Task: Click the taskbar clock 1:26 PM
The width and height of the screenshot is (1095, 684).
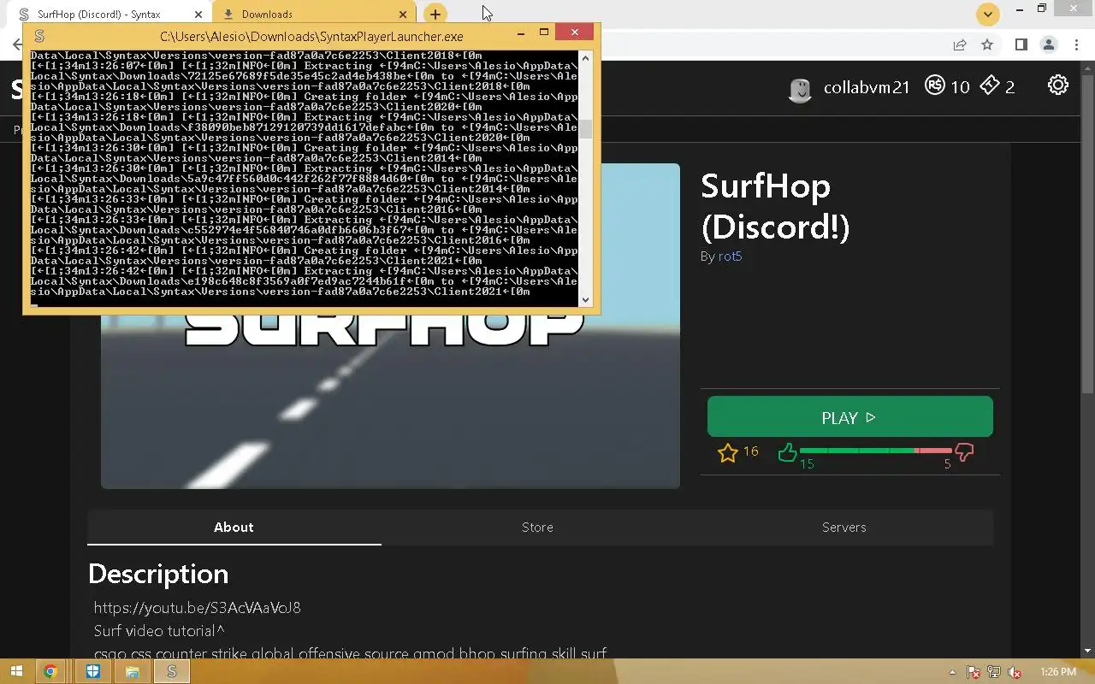Action: point(1057,673)
